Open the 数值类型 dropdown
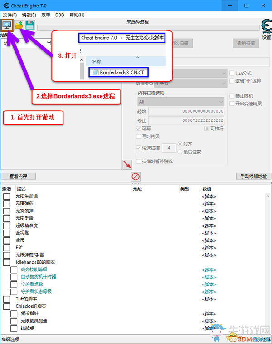 point(190,83)
